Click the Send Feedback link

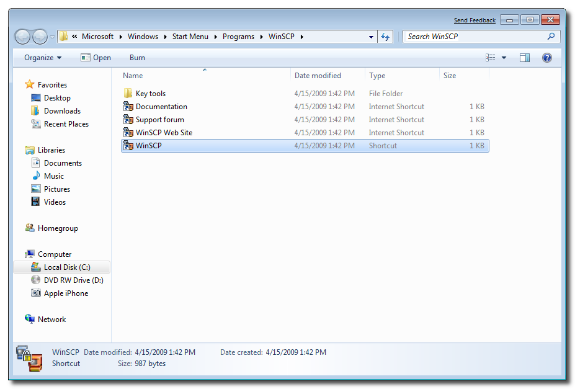pos(475,20)
